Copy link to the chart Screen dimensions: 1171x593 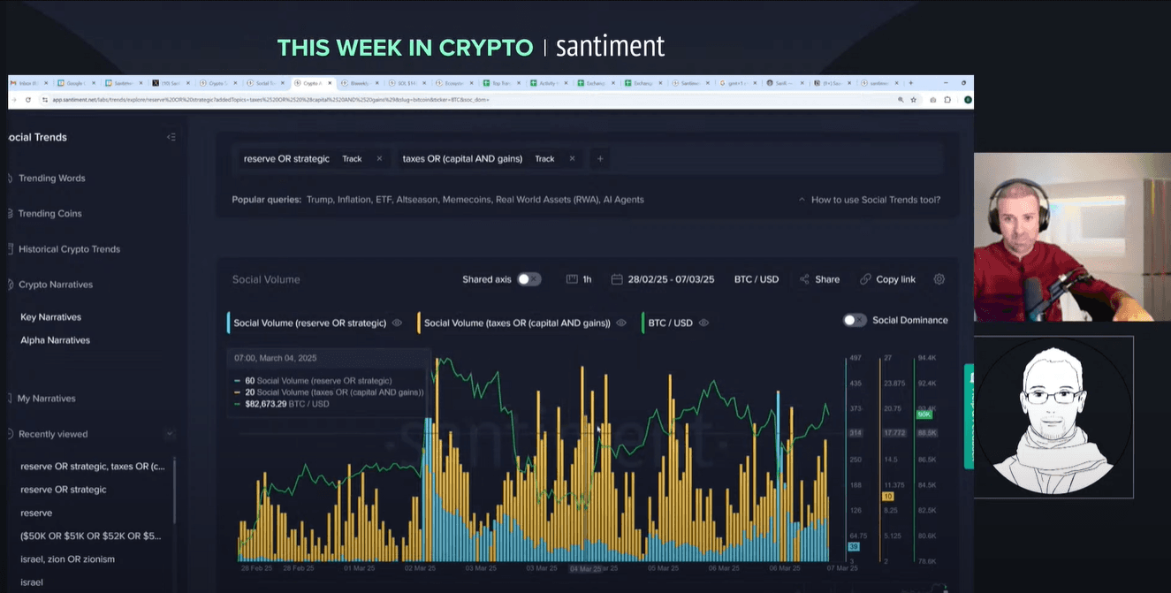pos(887,279)
